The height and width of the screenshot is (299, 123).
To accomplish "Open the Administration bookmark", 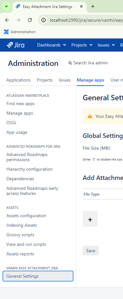I will tap(20, 32).
